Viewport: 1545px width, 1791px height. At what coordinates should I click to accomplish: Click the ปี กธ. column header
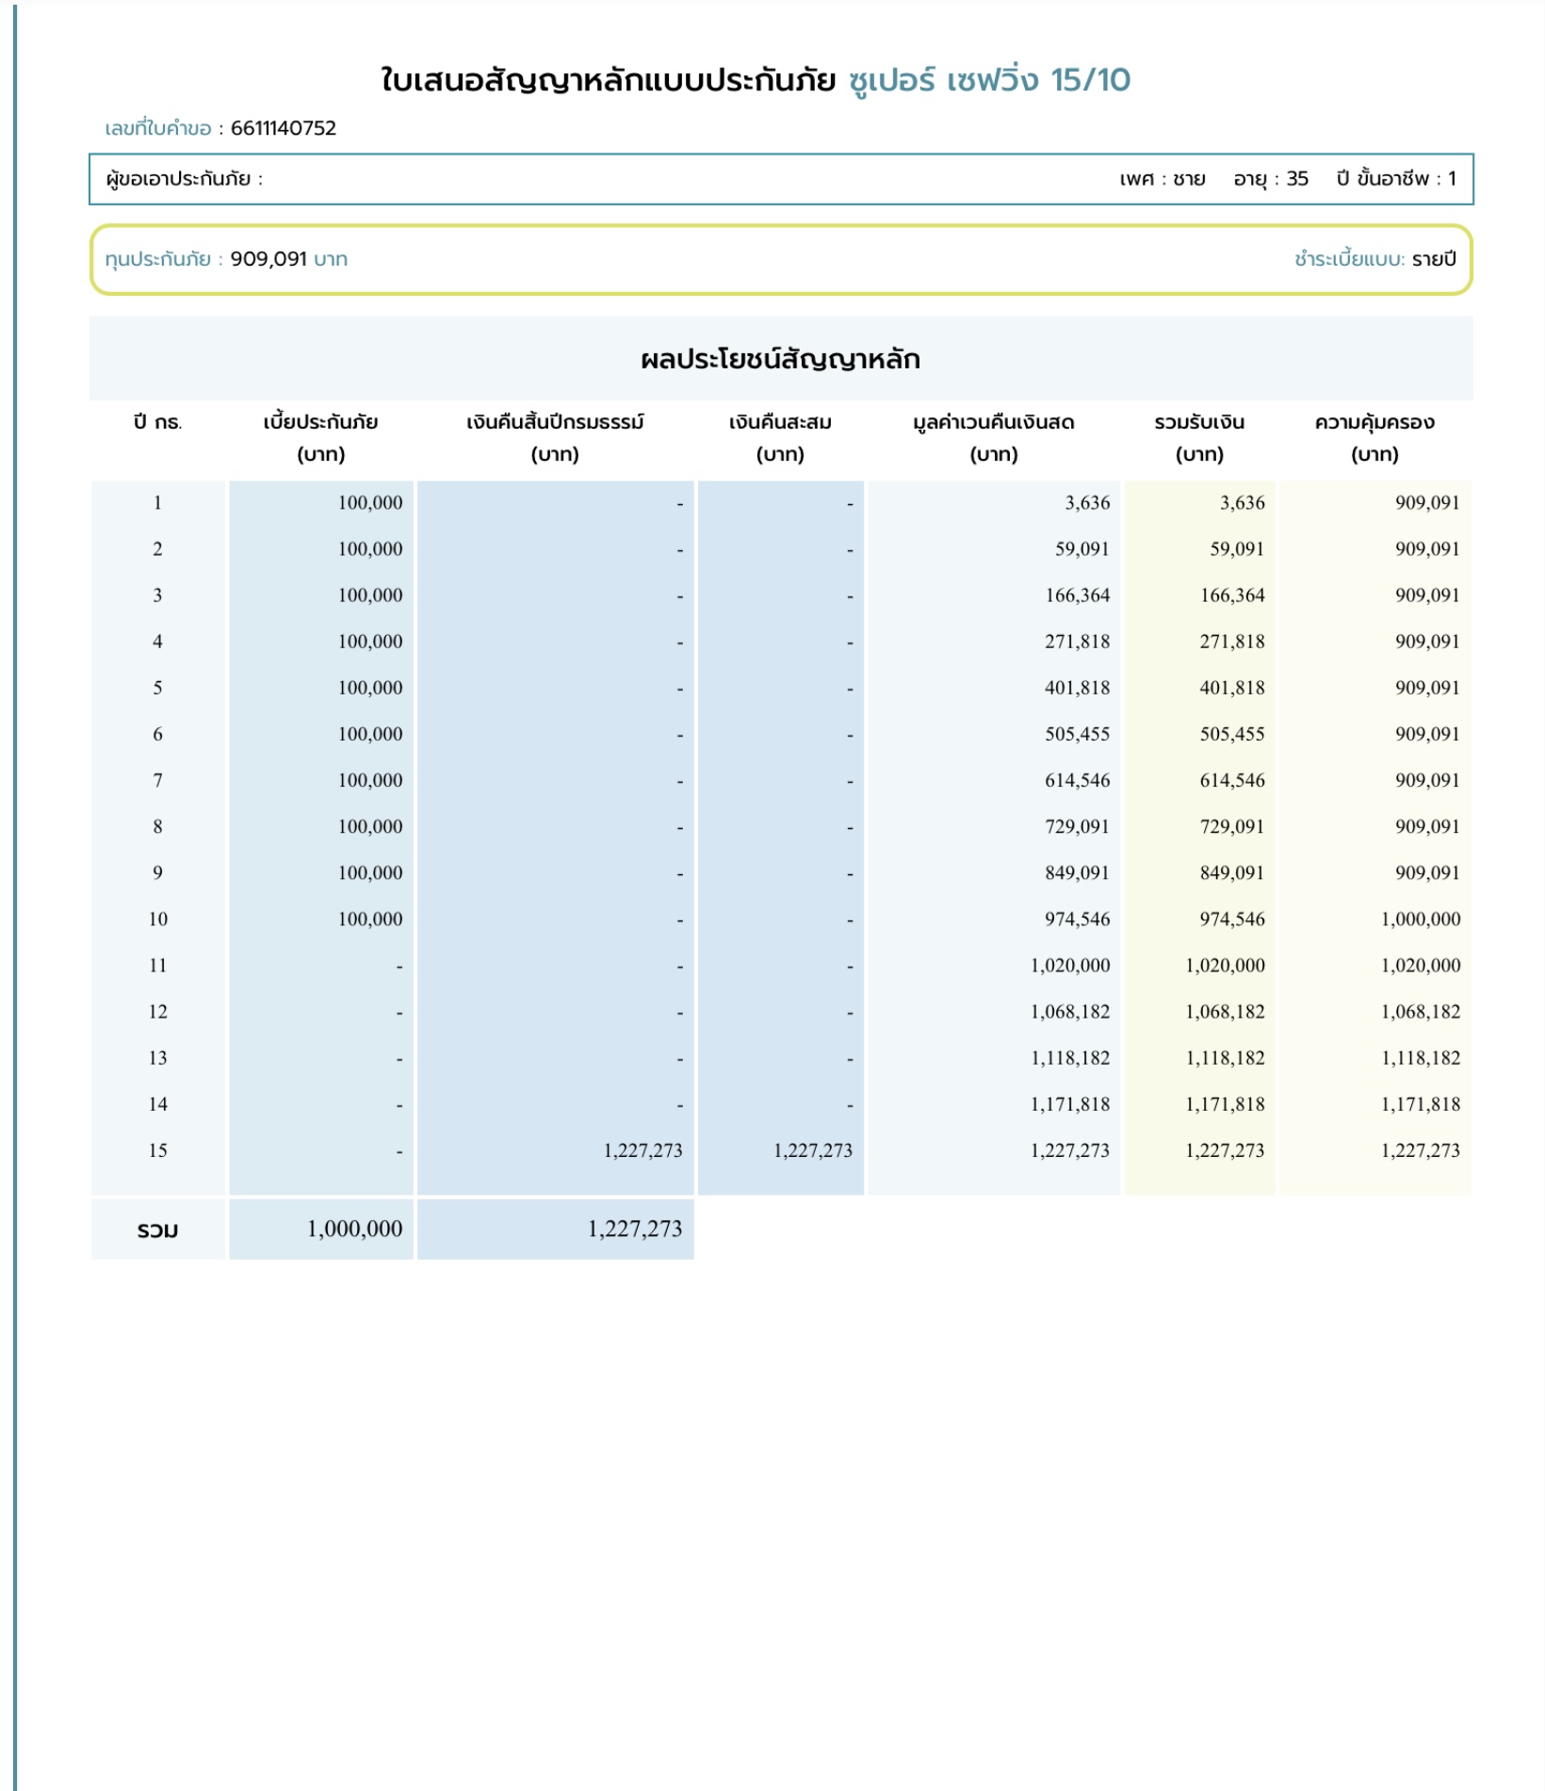click(x=158, y=422)
